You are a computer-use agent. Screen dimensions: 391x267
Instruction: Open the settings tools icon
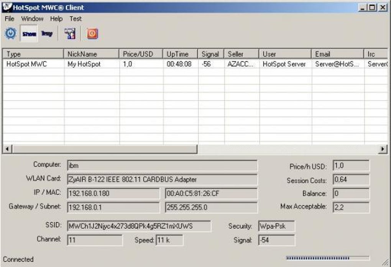[70, 33]
